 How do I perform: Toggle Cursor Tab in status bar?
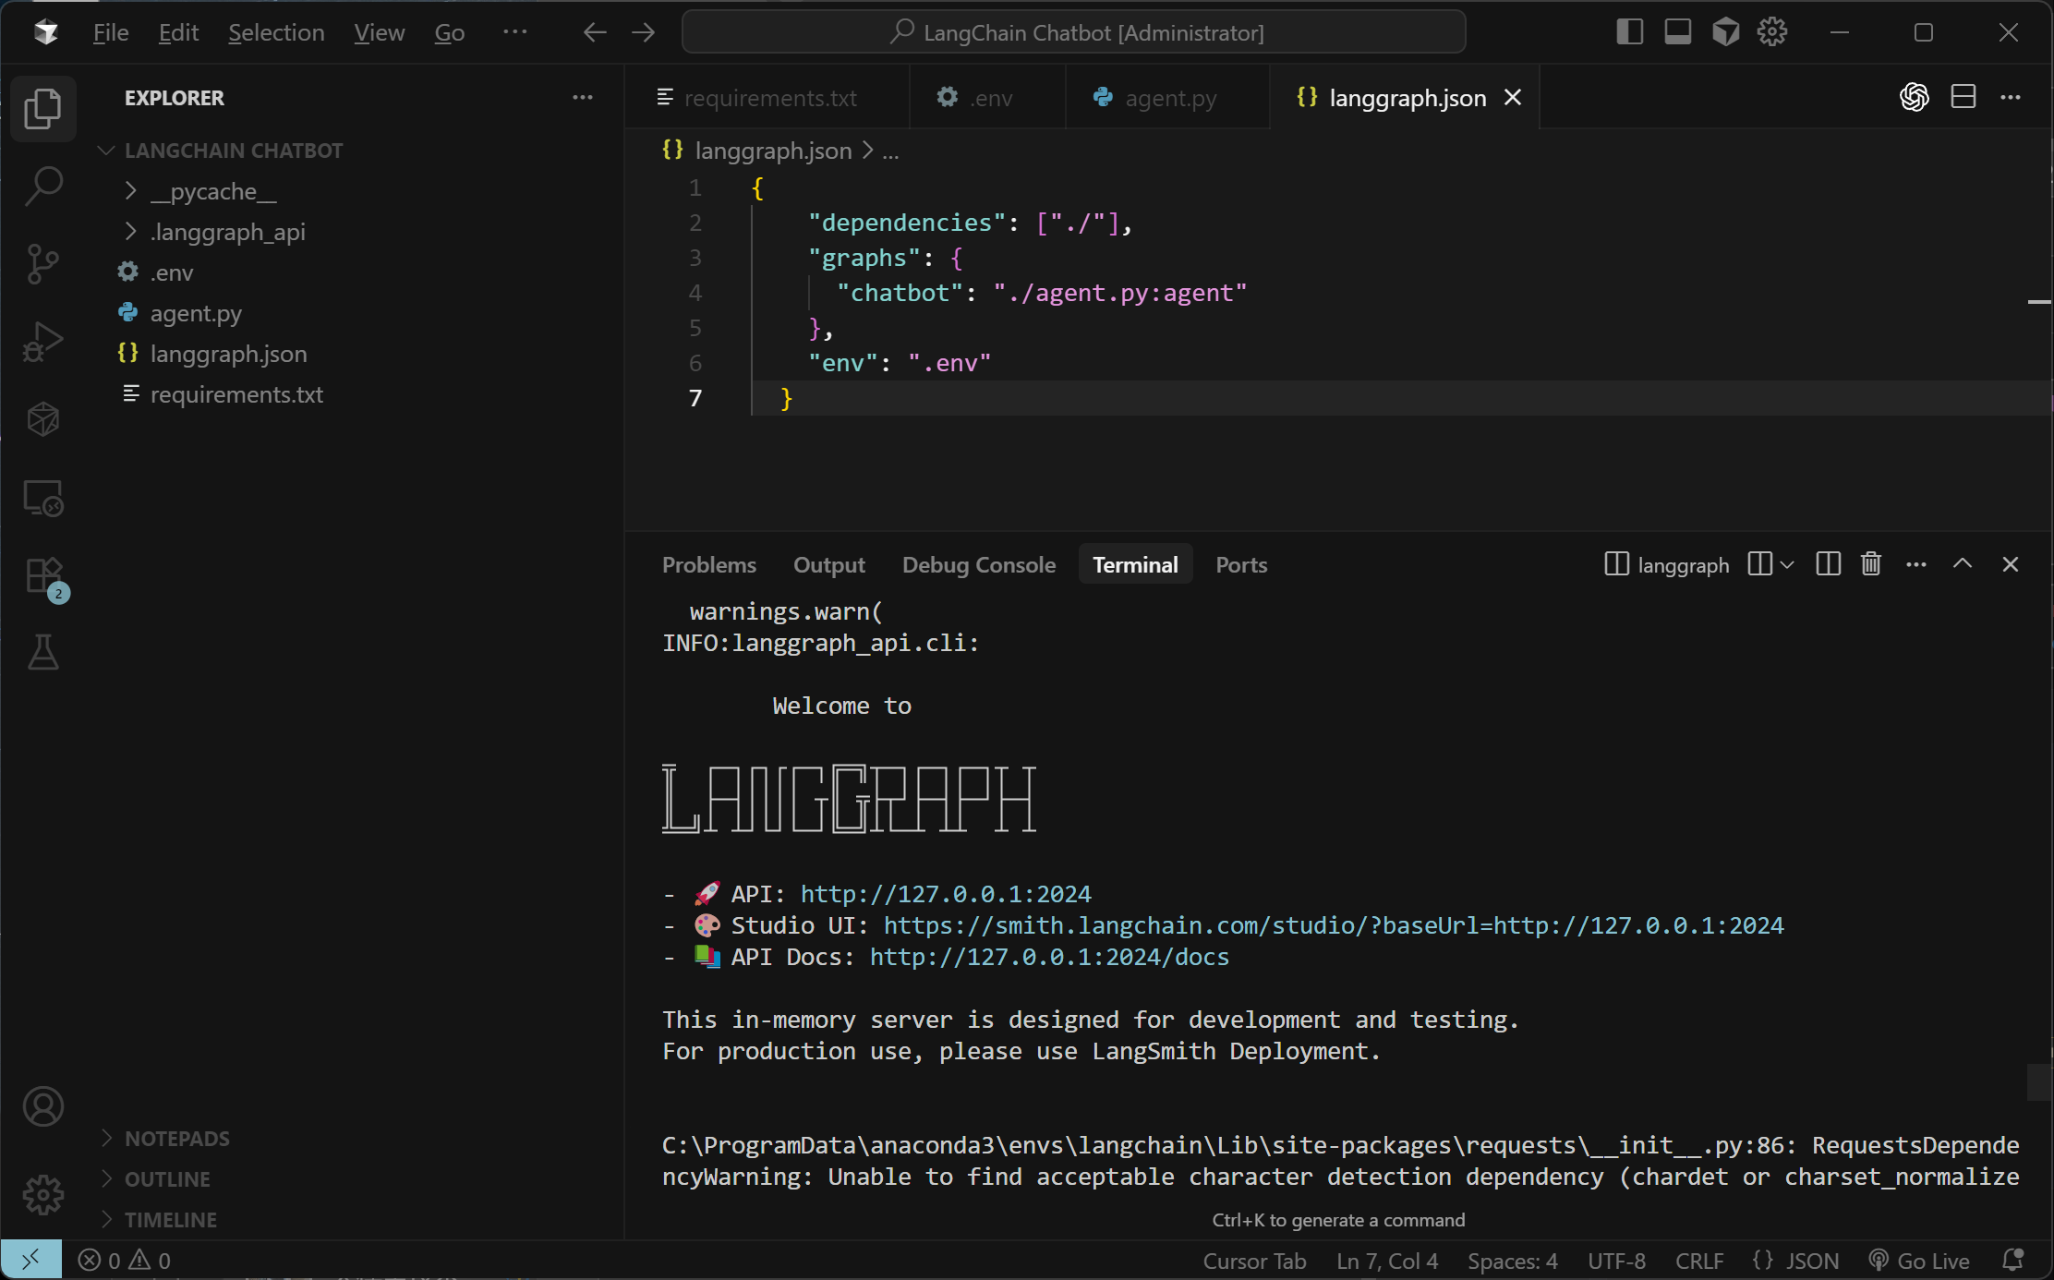click(1254, 1261)
